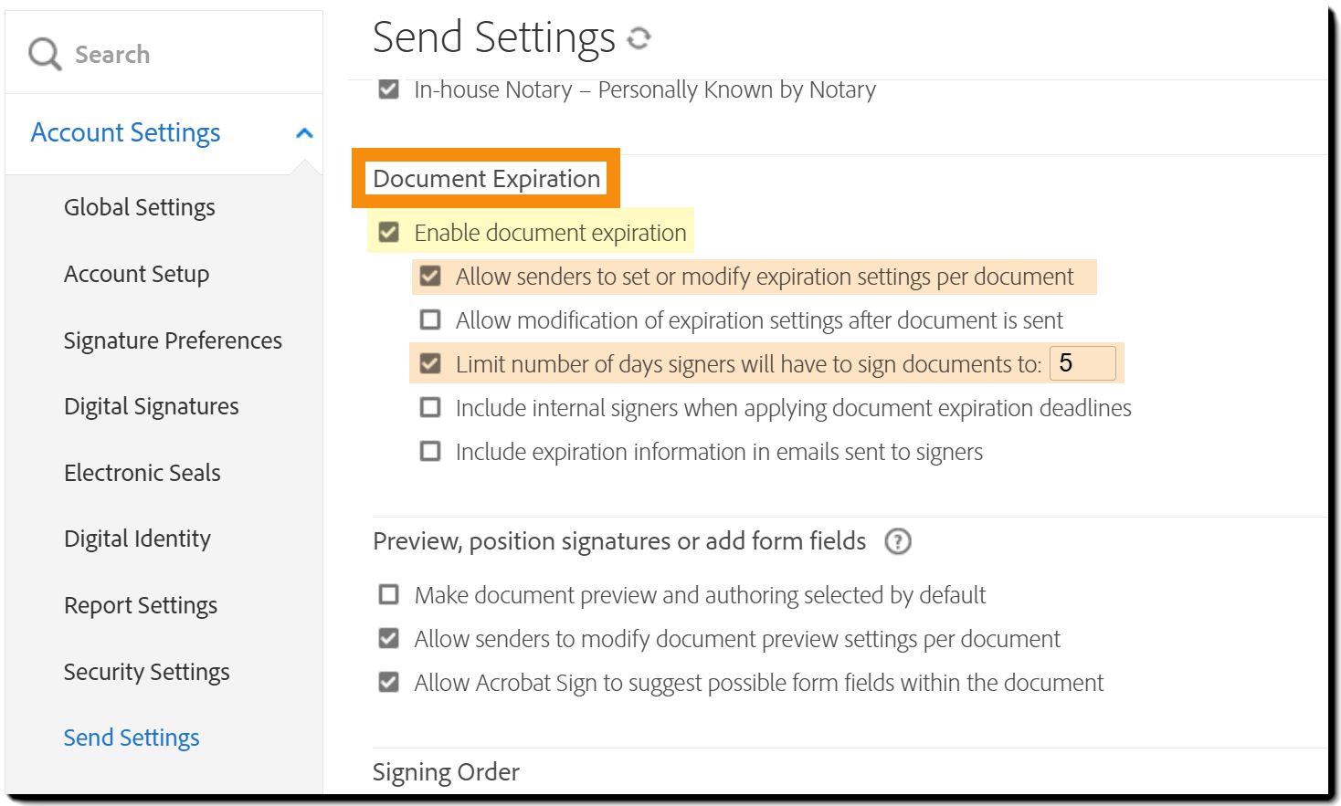1341x806 pixels.
Task: Open Security Settings page
Action: (147, 672)
